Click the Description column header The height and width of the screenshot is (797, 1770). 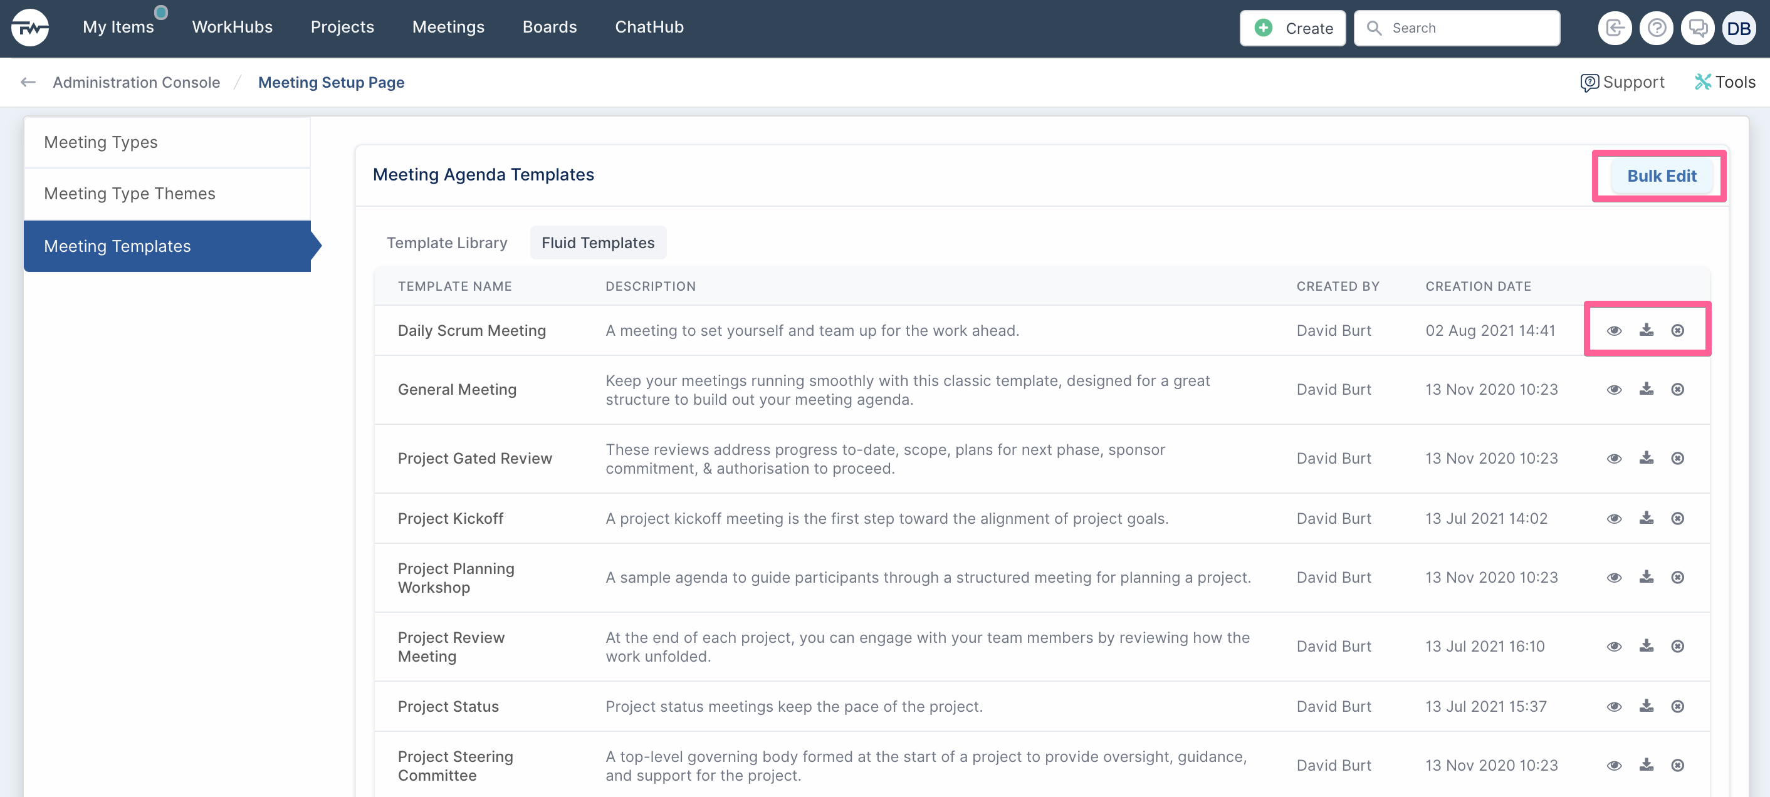[650, 286]
